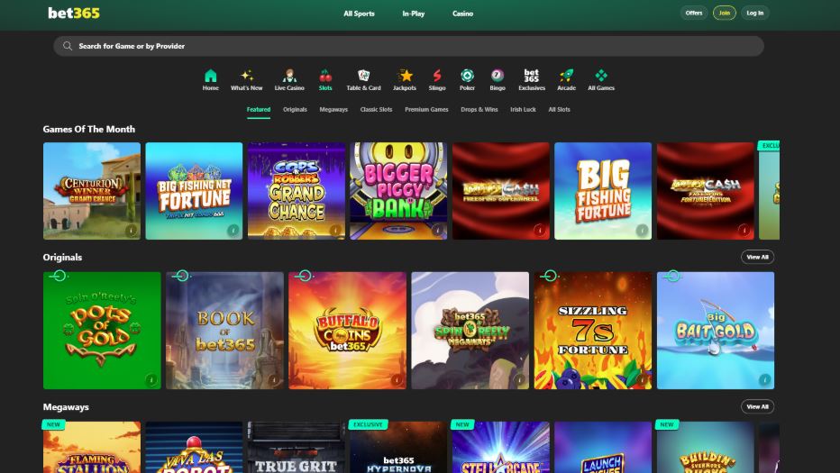Select the Featured slots tab
Image resolution: width=840 pixels, height=473 pixels.
(x=258, y=109)
